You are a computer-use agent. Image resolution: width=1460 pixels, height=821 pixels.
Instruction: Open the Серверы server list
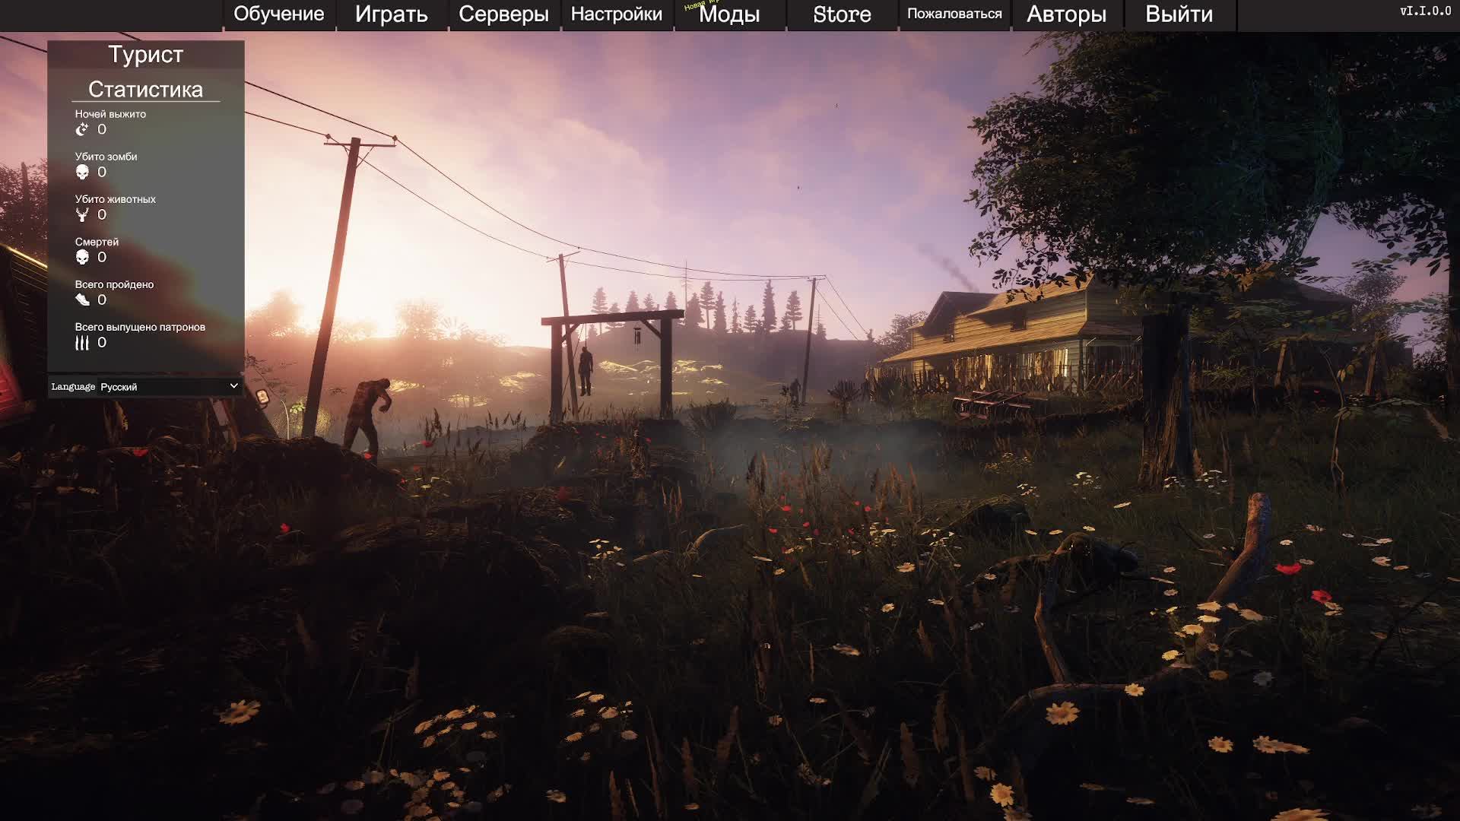tap(503, 14)
